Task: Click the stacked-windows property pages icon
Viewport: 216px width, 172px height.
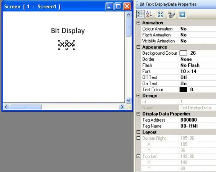Action: point(171,14)
